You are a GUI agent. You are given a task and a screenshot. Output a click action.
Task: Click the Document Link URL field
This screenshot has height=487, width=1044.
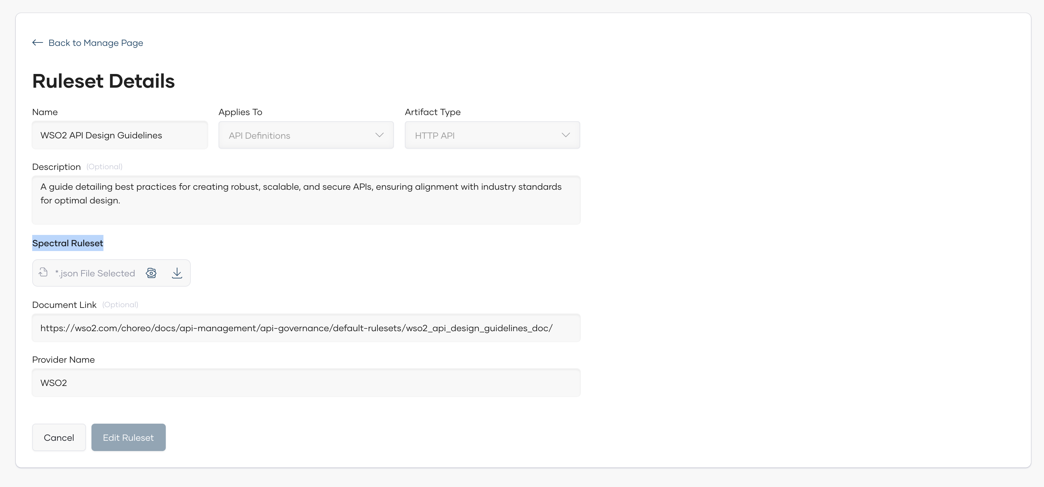[x=306, y=328]
